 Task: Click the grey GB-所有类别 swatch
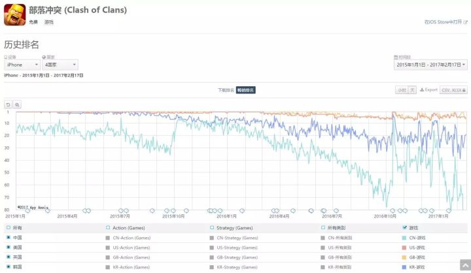point(323,257)
